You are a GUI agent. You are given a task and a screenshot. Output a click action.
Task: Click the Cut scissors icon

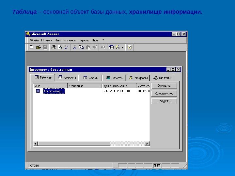pyautogui.click(x=74, y=47)
